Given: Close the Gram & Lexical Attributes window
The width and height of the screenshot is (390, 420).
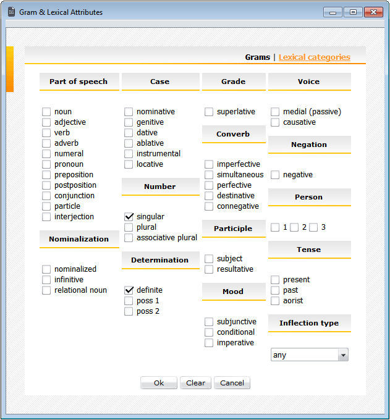Looking at the screenshot, I should [x=374, y=12].
